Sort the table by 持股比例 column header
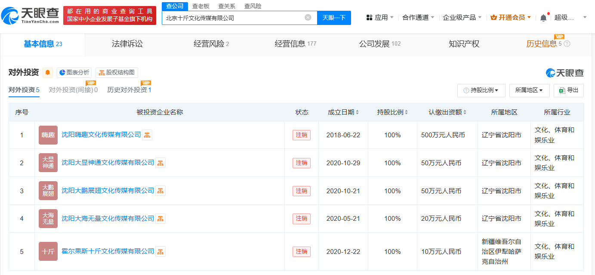595x275 pixels. pyautogui.click(x=392, y=112)
